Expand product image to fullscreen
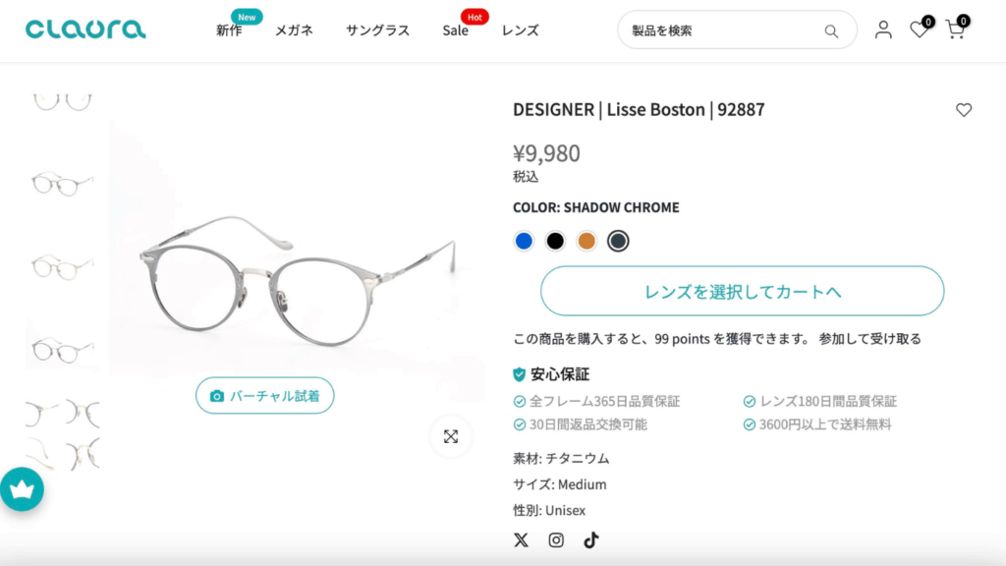Screen dimensions: 1006x566 [451, 436]
